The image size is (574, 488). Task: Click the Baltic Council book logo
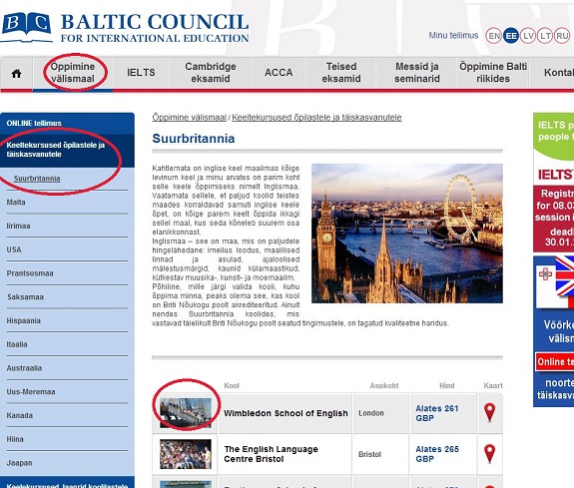pos(26,28)
